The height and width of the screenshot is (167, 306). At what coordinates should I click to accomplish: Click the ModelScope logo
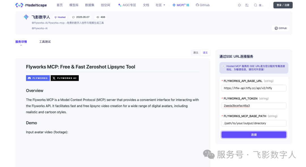click(31, 5)
